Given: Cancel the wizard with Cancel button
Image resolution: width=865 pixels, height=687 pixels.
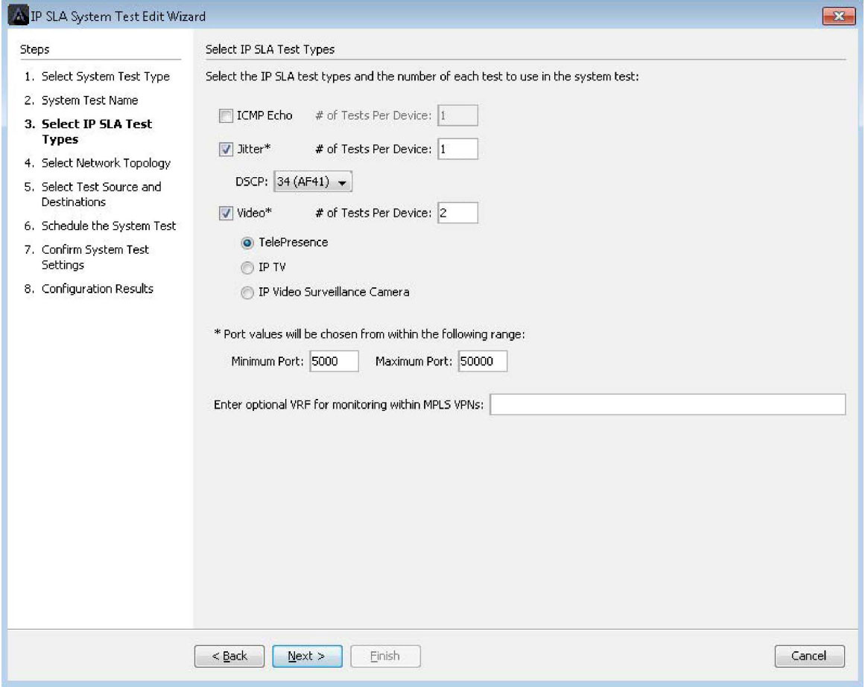Looking at the screenshot, I should click(809, 656).
